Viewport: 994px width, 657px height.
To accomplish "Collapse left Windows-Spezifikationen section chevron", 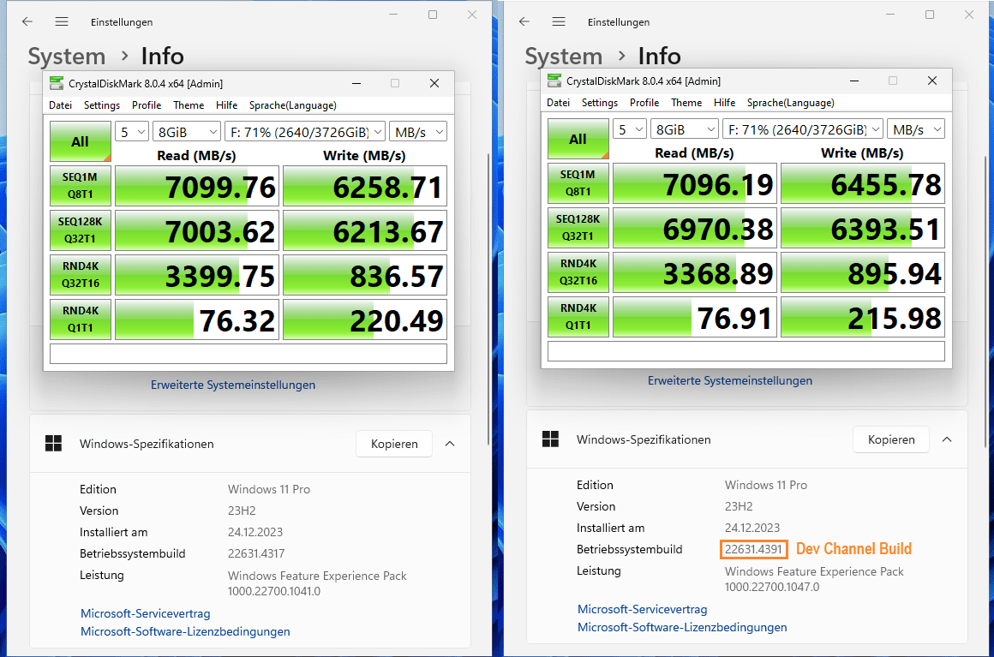I will (450, 444).
